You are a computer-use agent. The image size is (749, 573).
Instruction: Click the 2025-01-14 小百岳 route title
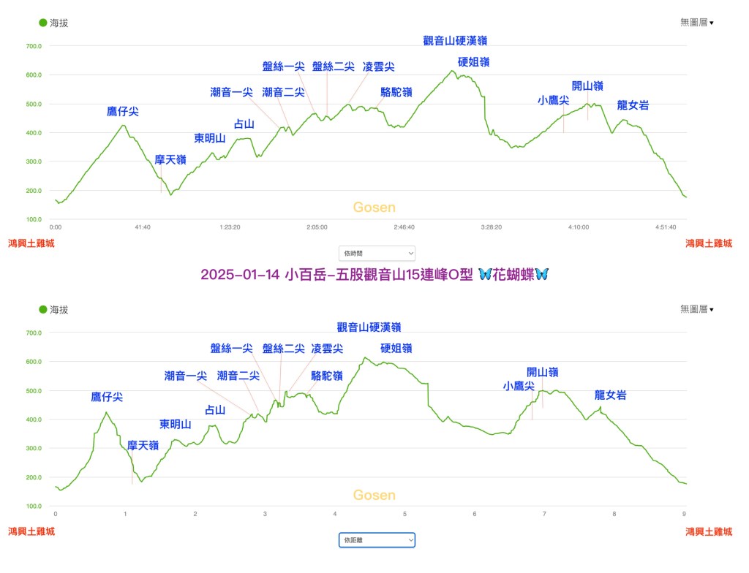pos(336,274)
